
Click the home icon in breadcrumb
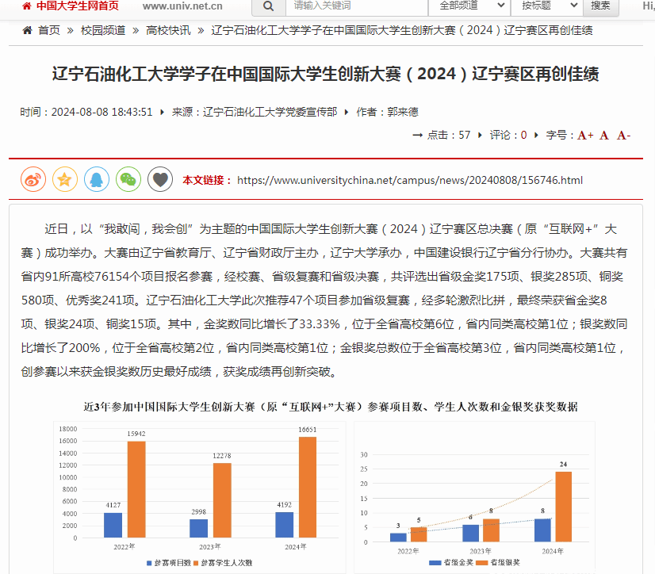[x=27, y=30]
